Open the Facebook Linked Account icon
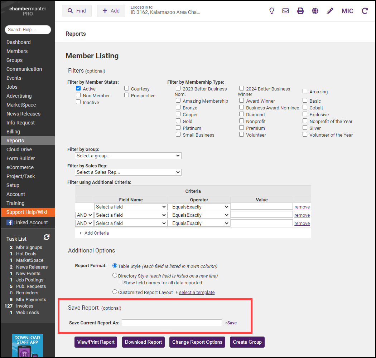This screenshot has width=376, height=358. [x=9, y=222]
